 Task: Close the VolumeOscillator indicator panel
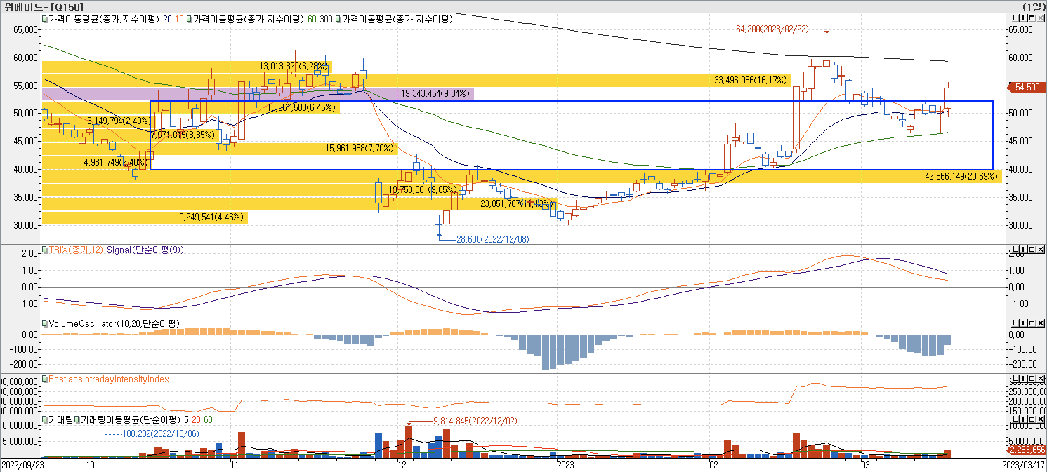[x=1041, y=323]
